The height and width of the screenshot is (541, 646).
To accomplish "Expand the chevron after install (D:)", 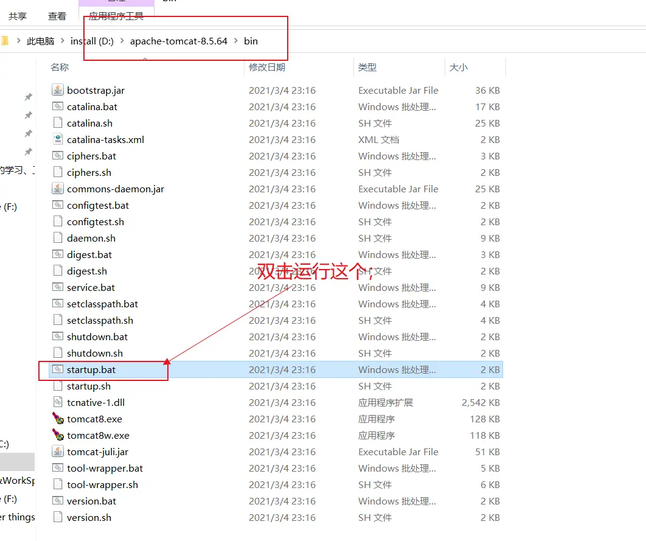I will click(122, 41).
